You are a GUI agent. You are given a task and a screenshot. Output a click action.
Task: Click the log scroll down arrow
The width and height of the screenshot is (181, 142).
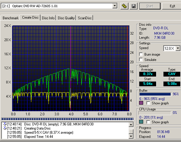point(131,136)
